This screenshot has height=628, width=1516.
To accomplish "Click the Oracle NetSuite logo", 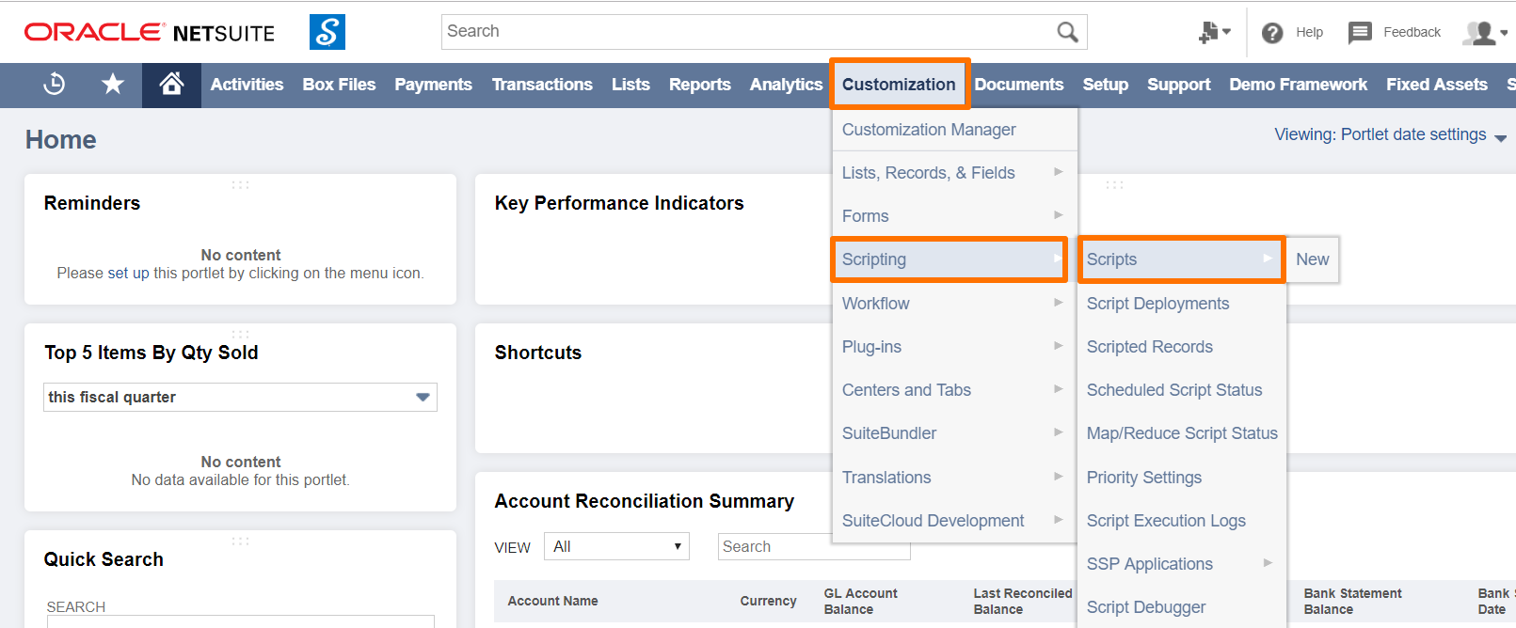I will click(x=150, y=33).
